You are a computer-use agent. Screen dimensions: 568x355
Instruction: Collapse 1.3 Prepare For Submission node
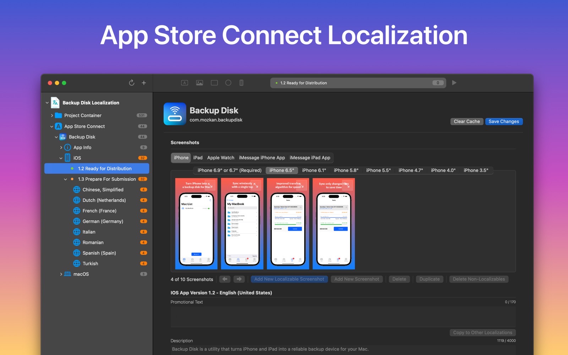tap(66, 179)
